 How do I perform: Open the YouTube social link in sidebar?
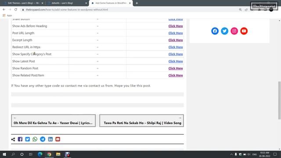244,31
